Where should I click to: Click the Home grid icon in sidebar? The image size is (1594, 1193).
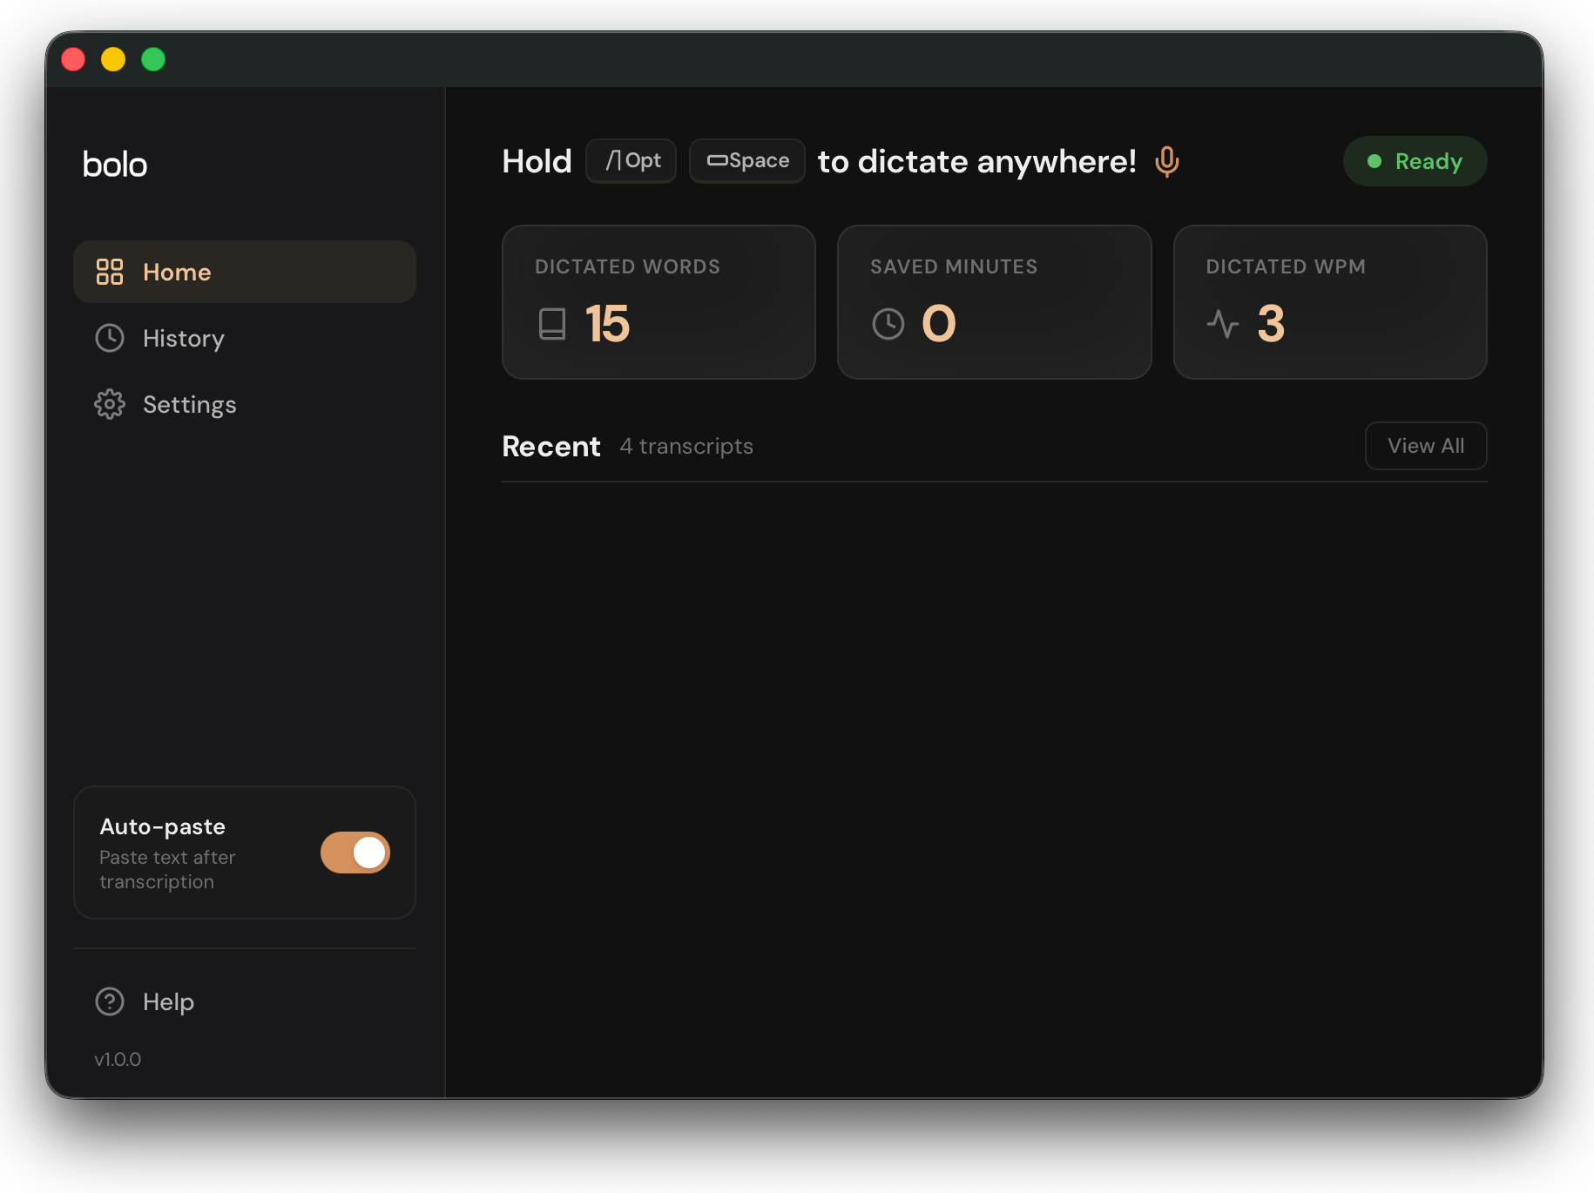pyautogui.click(x=110, y=272)
